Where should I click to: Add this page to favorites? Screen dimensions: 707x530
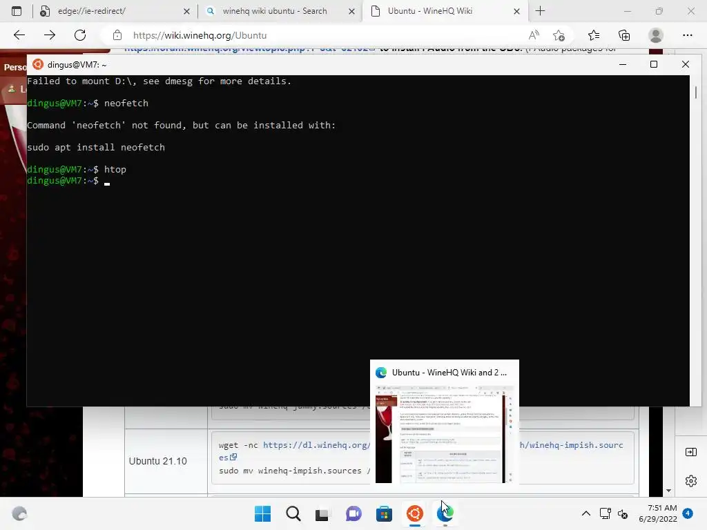point(559,35)
